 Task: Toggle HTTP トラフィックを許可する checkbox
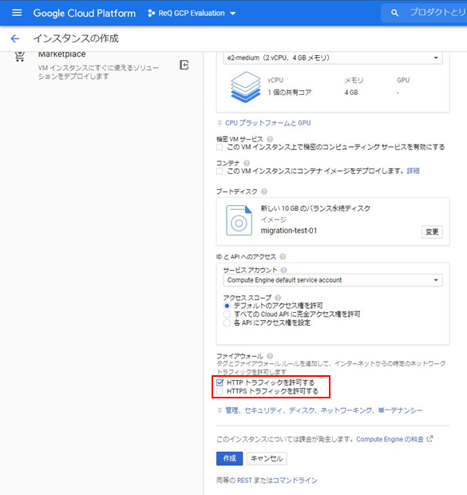(x=220, y=382)
